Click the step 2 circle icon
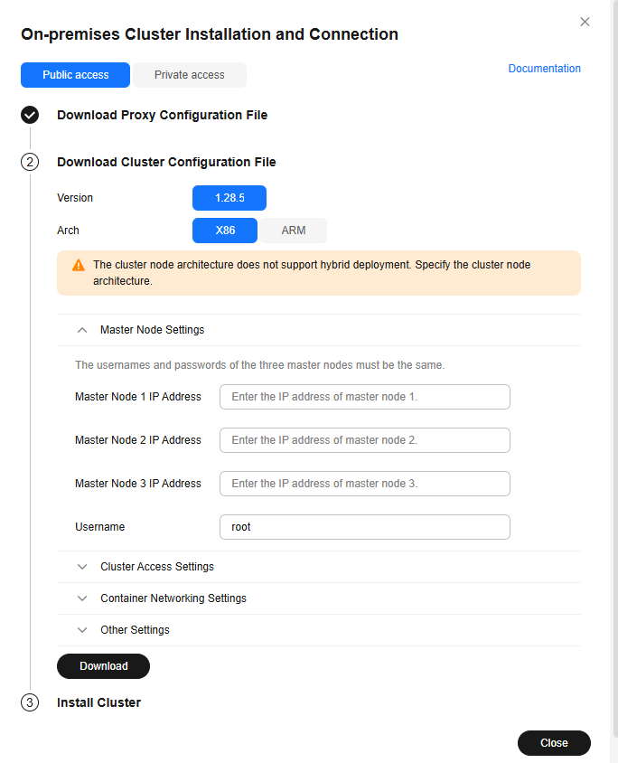Screen dimensions: 618x763 30,162
